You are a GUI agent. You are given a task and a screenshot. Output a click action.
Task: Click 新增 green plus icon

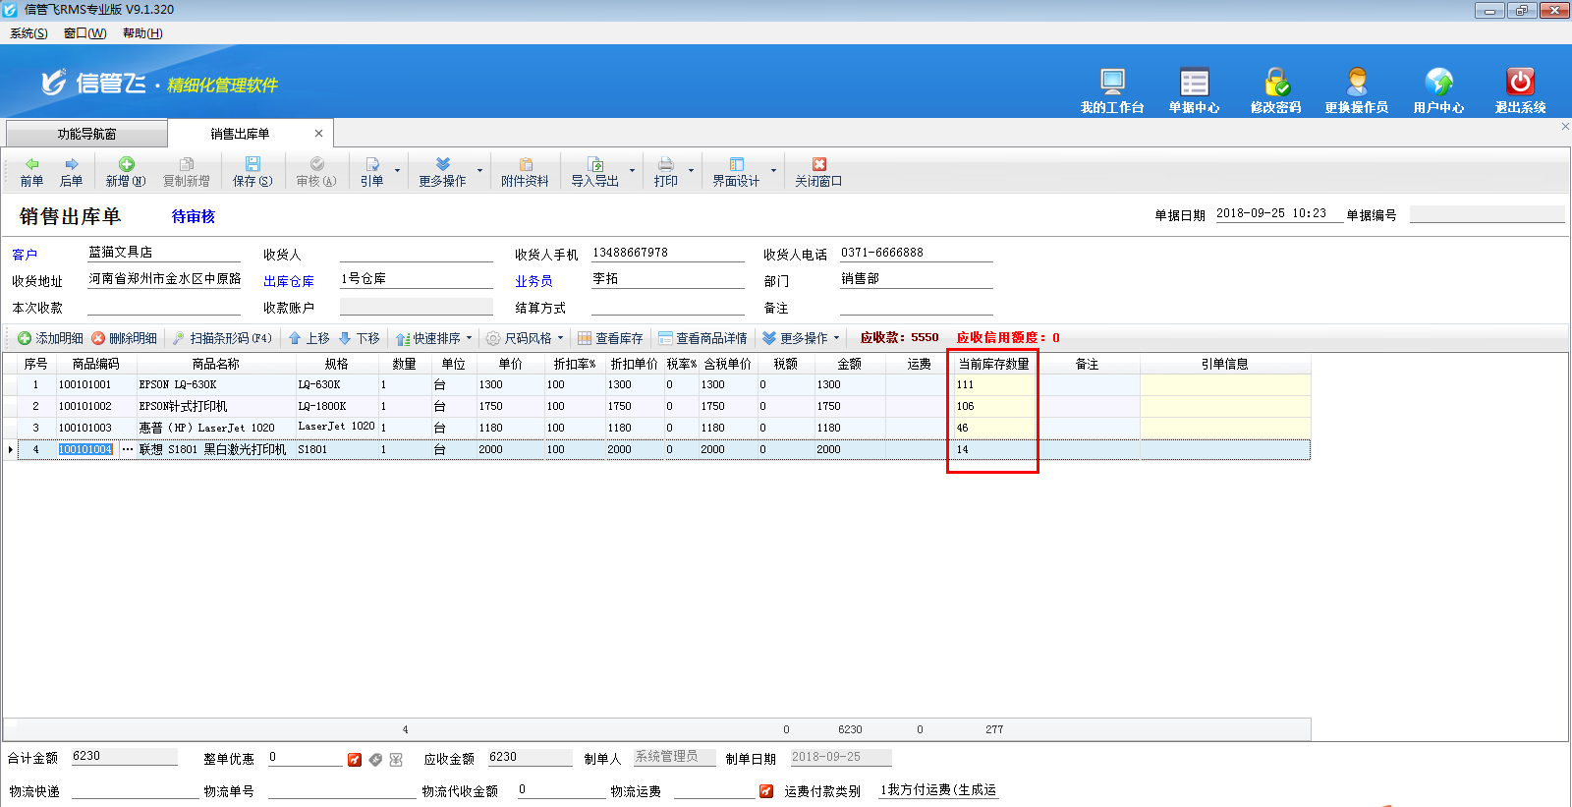click(x=126, y=165)
